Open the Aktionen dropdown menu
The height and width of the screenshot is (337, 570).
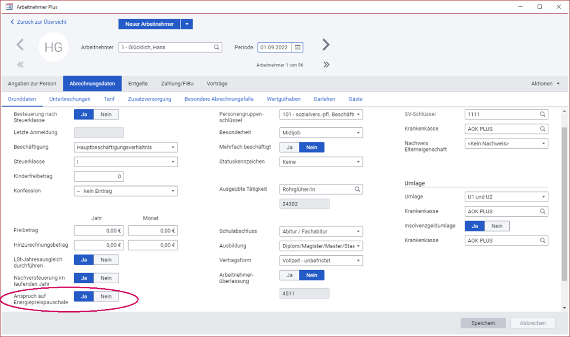coord(545,84)
